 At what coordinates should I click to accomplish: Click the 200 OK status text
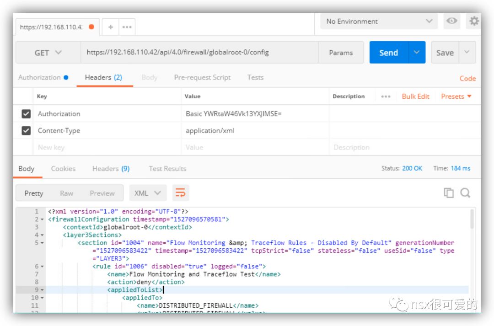(412, 168)
